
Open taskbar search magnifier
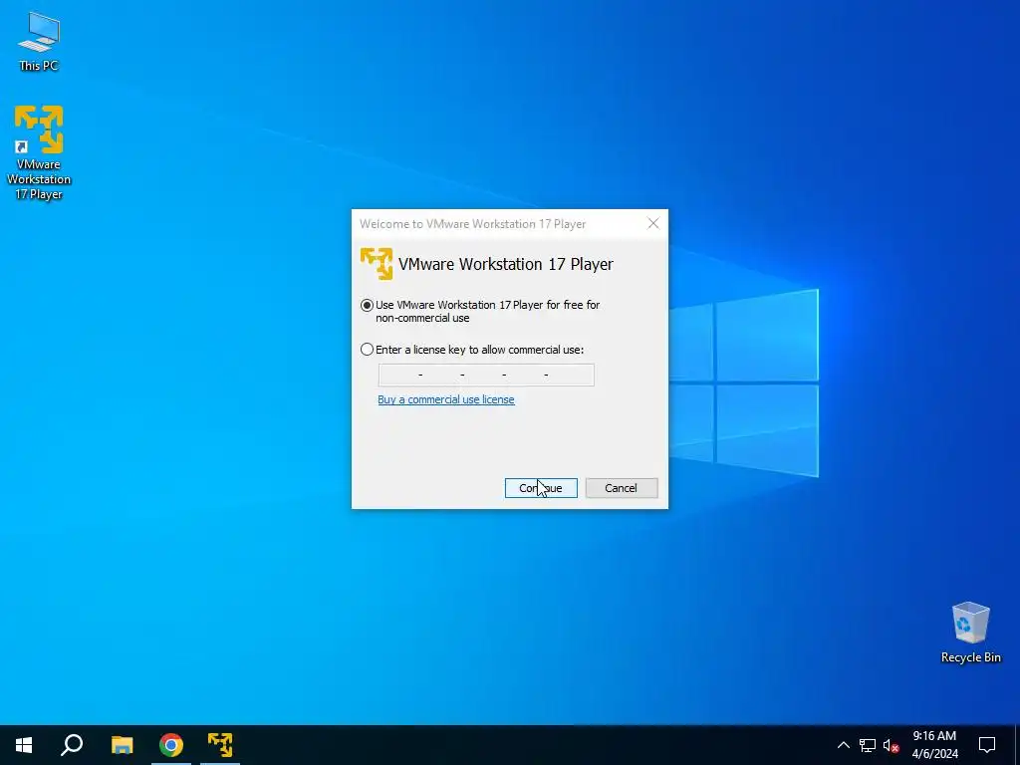72,745
